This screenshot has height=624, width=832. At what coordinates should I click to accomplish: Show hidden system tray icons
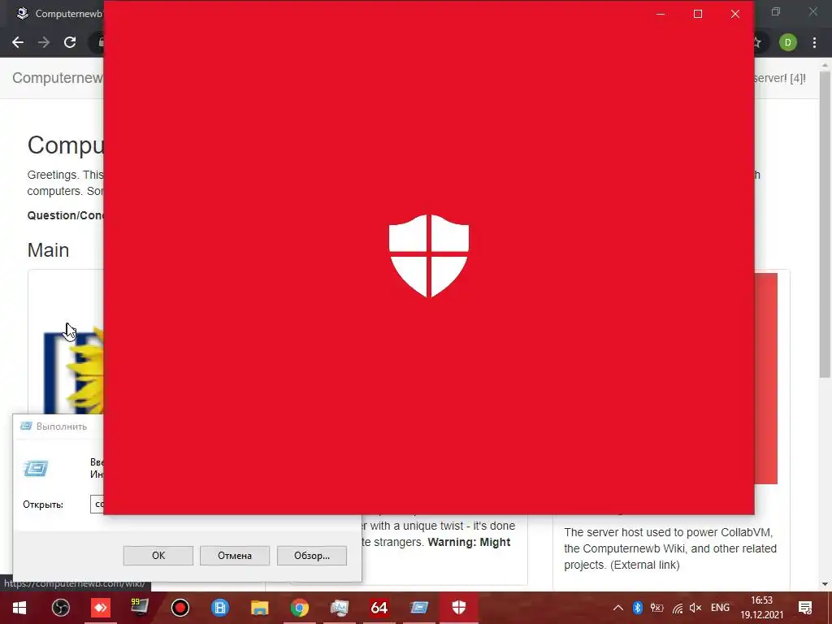618,608
